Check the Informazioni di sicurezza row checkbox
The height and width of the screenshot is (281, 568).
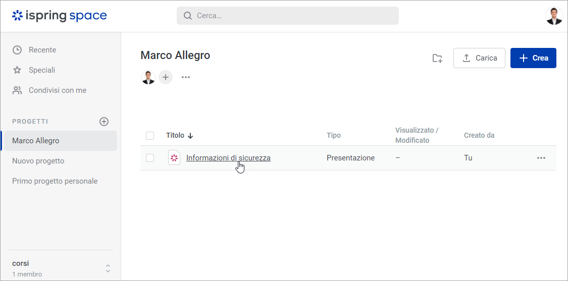pyautogui.click(x=150, y=158)
